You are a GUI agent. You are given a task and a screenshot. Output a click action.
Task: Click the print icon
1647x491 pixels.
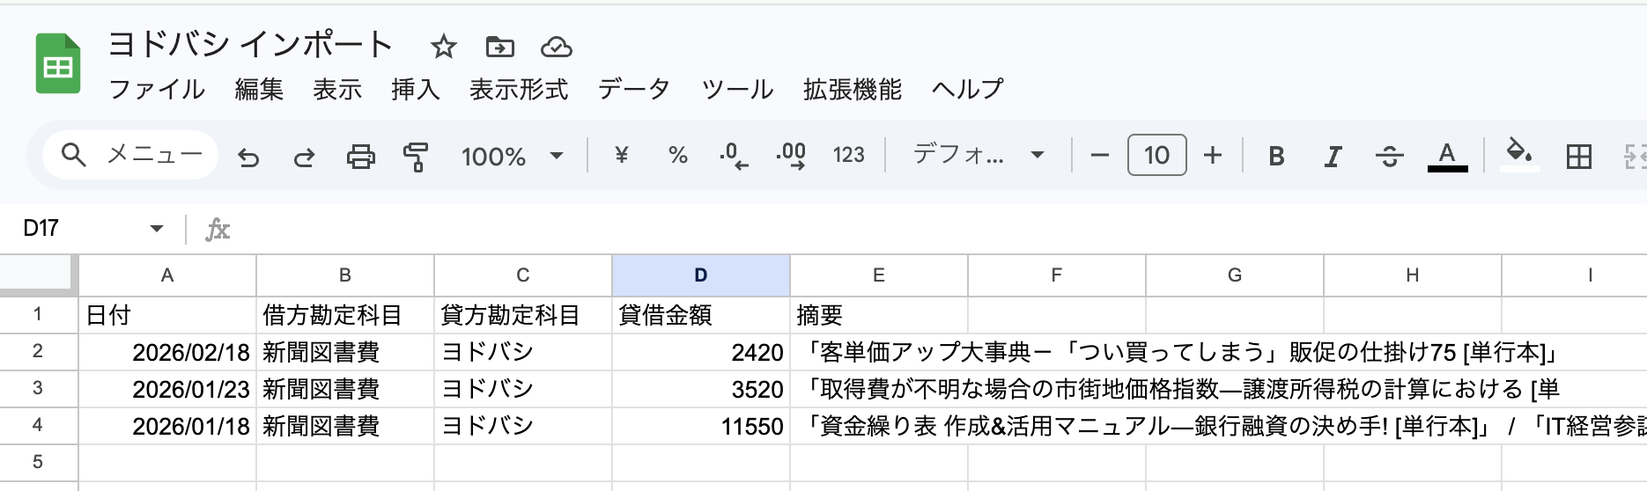[x=360, y=157]
